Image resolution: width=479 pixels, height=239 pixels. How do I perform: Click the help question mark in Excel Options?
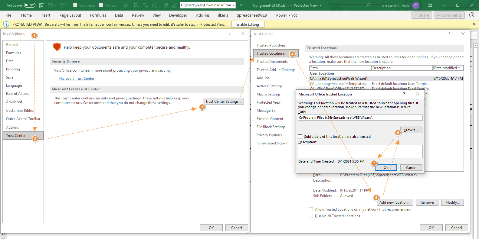229,34
